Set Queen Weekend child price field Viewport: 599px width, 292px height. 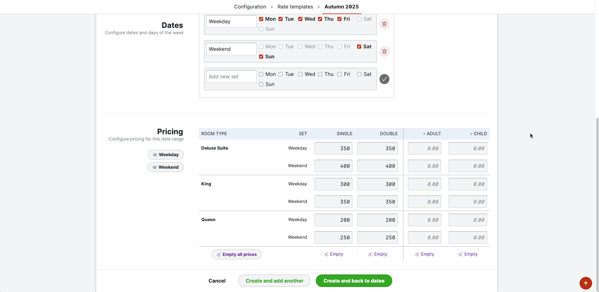(468, 237)
